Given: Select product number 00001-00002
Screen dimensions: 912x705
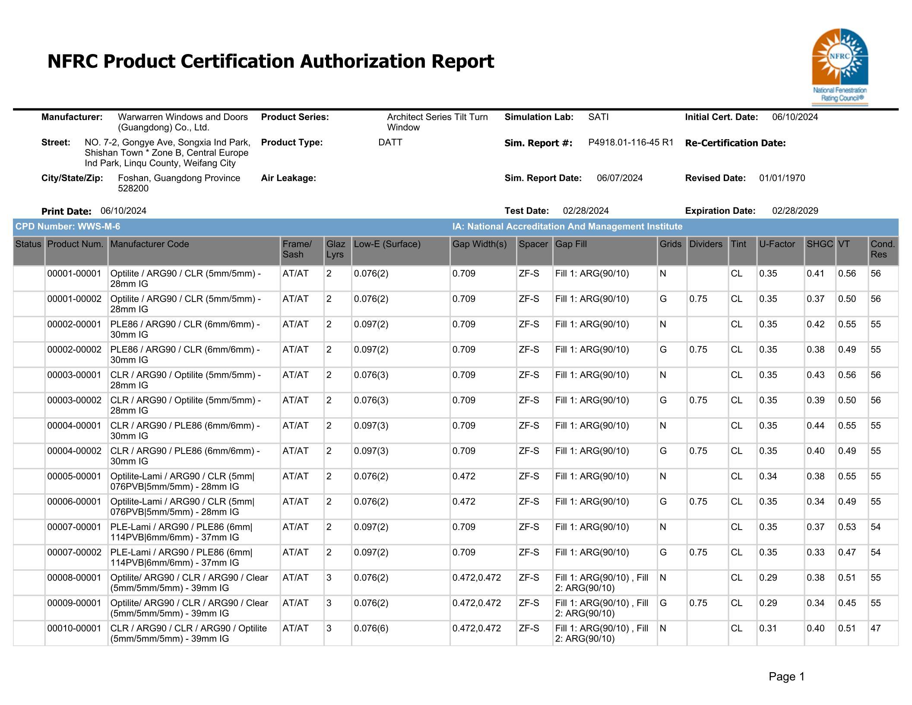Looking at the screenshot, I should click(74, 299).
